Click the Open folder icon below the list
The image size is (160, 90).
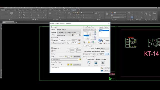[90, 42]
